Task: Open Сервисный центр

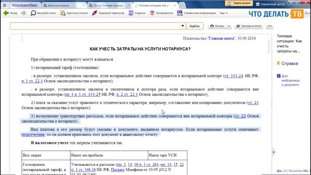Action: click(x=270, y=4)
